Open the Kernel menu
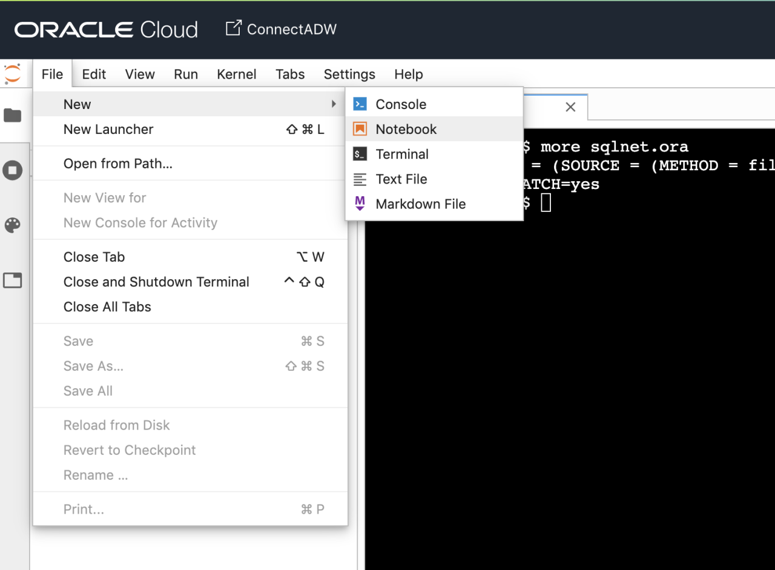 (237, 74)
